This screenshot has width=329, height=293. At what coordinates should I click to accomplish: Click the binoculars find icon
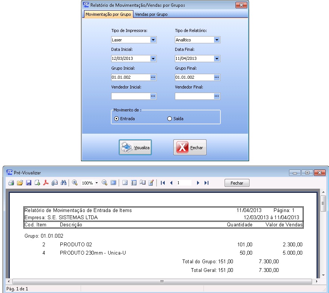(x=64, y=183)
